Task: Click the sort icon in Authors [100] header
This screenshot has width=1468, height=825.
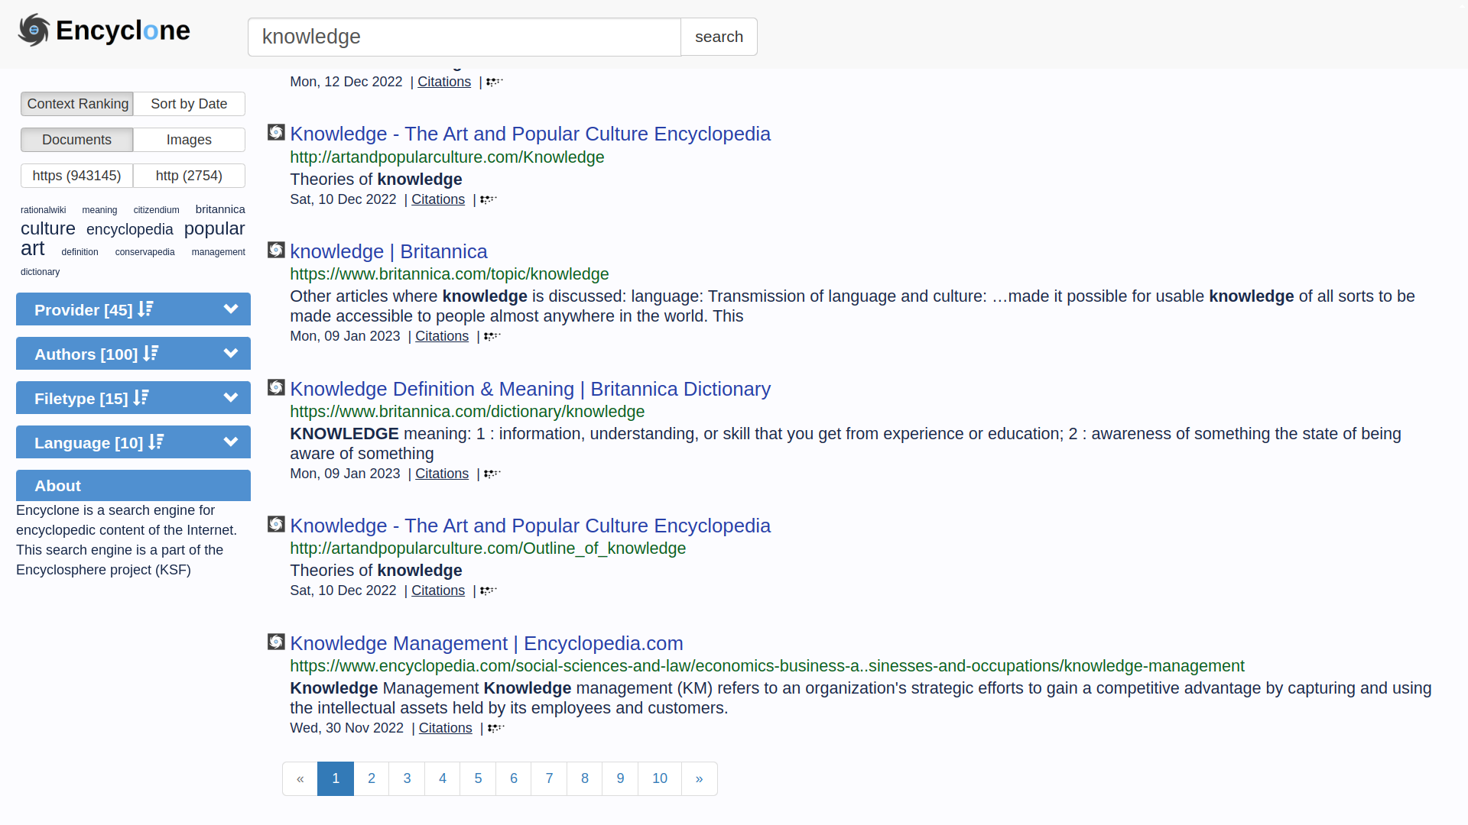Action: coord(151,354)
